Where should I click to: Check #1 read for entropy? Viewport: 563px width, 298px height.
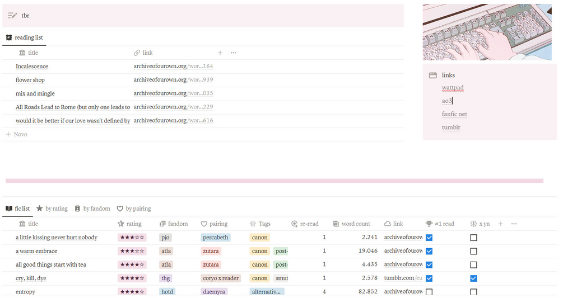click(x=429, y=292)
